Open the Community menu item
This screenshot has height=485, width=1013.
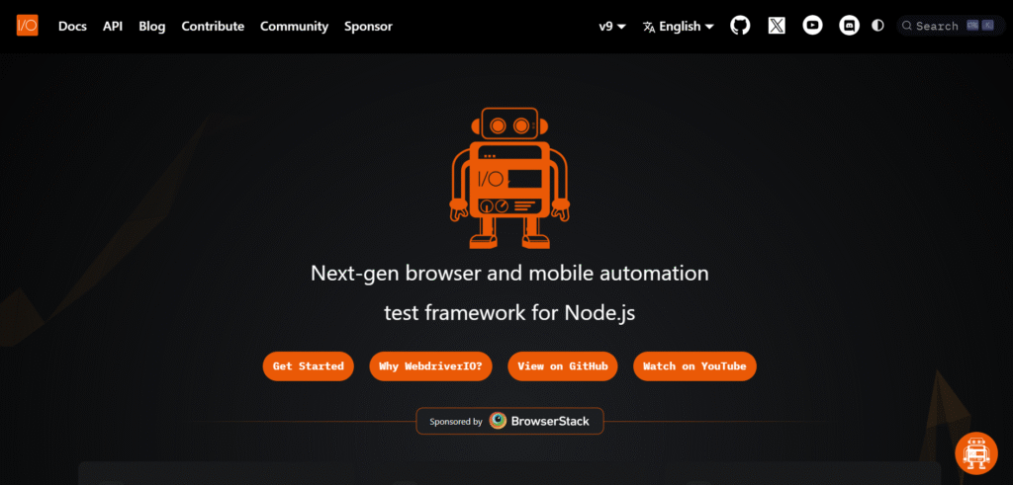294,27
